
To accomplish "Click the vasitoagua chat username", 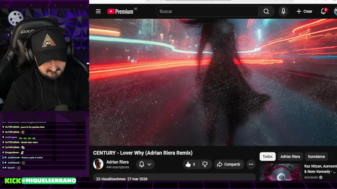I will point(11,137).
